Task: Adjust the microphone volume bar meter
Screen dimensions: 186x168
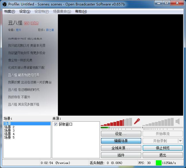Action: [x=116, y=122]
